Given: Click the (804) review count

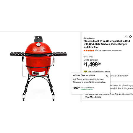Looking at the screenshot, I should coord(97,51).
